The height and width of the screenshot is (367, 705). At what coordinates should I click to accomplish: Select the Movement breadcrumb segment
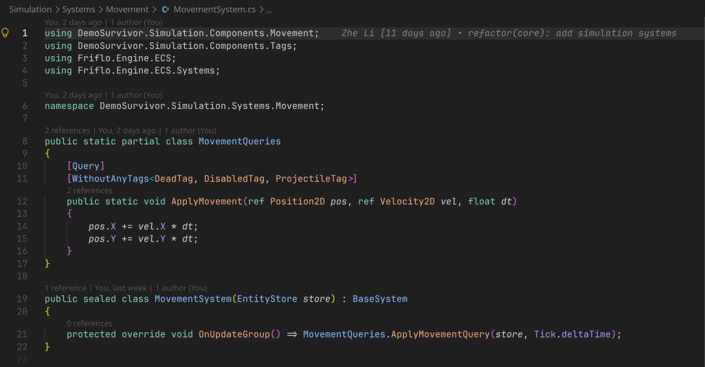(127, 9)
